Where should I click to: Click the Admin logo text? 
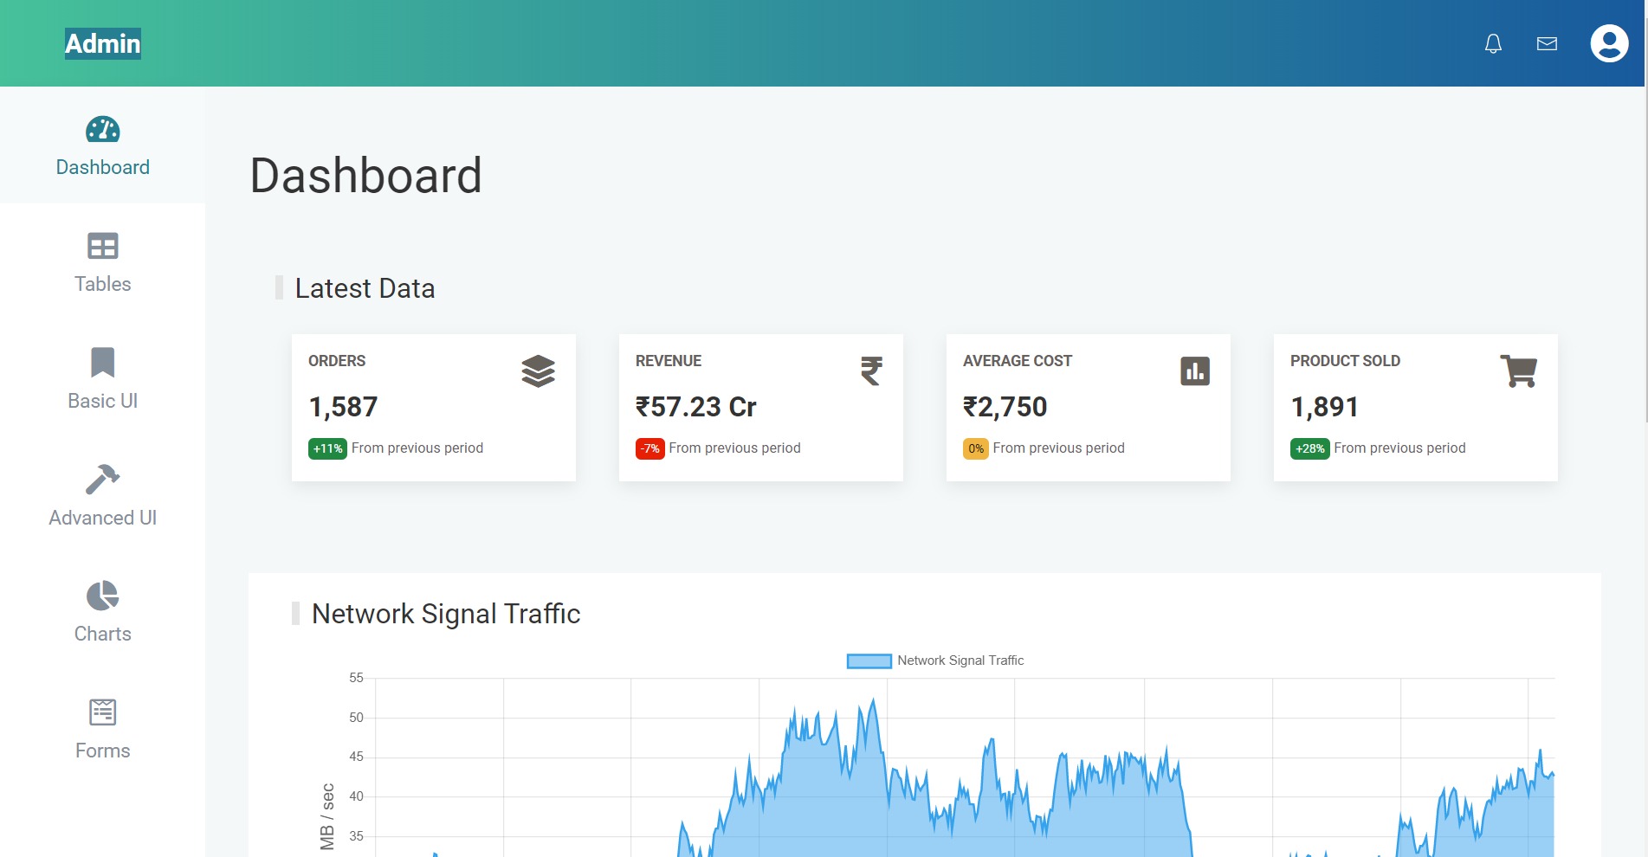(103, 43)
